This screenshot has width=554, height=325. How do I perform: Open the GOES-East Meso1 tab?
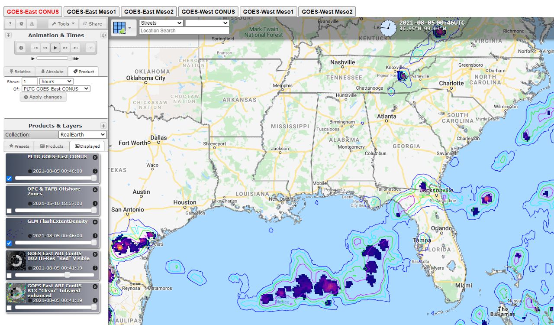[x=91, y=12]
